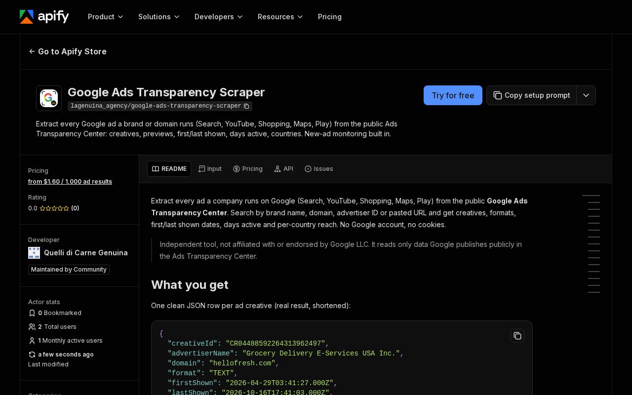Open the Pricing tab below the header
The width and height of the screenshot is (632, 395).
point(248,169)
